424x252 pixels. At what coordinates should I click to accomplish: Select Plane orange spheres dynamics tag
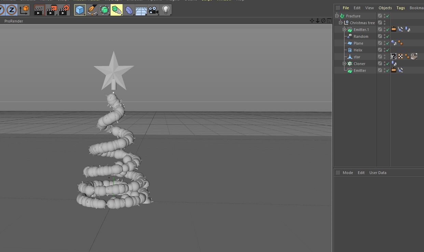400,43
